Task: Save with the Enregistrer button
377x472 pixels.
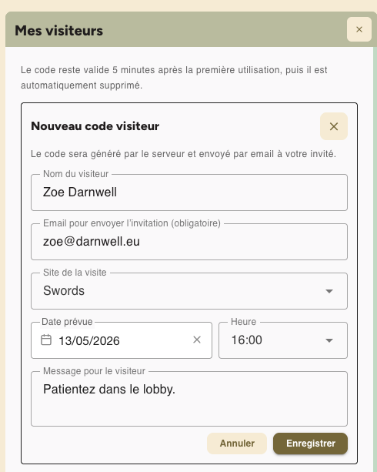Action: click(x=310, y=444)
